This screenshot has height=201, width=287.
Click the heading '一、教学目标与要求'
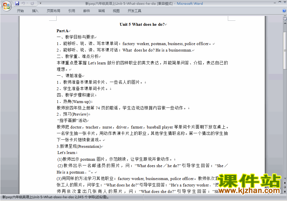point(75,37)
